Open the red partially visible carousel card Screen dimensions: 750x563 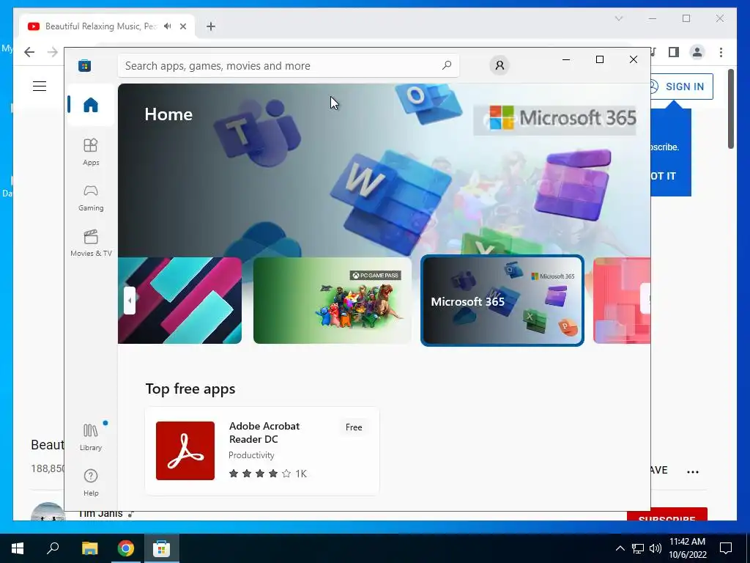click(622, 300)
